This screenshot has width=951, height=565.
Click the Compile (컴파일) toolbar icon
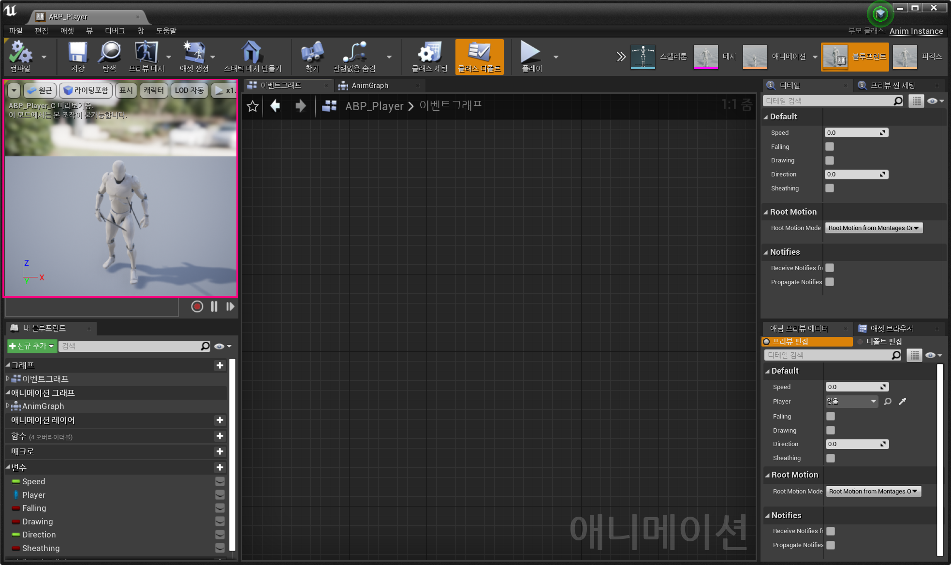tap(20, 52)
